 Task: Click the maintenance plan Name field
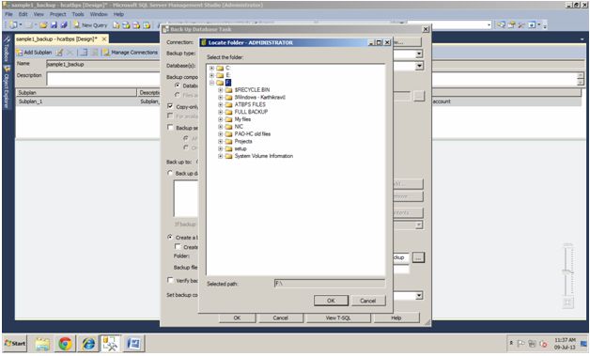103,65
